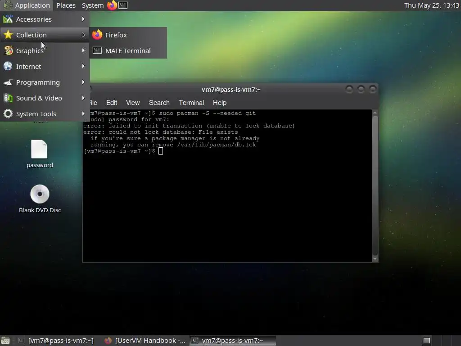Select the System Tools category label
461x346 pixels.
click(36, 114)
